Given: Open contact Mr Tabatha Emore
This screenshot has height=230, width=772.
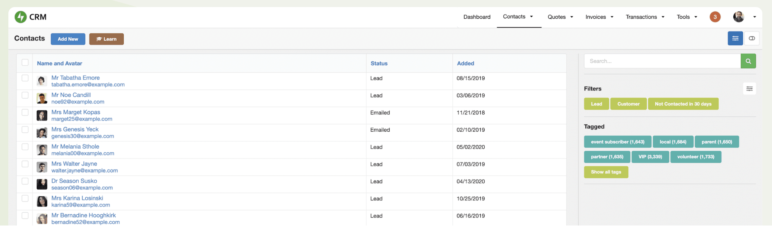Looking at the screenshot, I should coord(75,78).
